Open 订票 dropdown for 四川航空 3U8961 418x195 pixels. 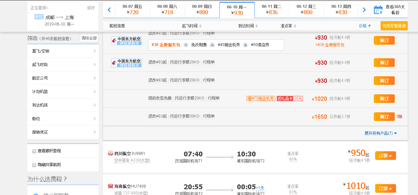coord(385,156)
